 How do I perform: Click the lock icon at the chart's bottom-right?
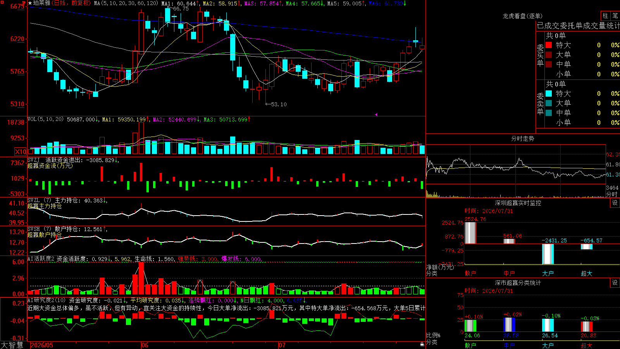pyautogui.click(x=422, y=344)
